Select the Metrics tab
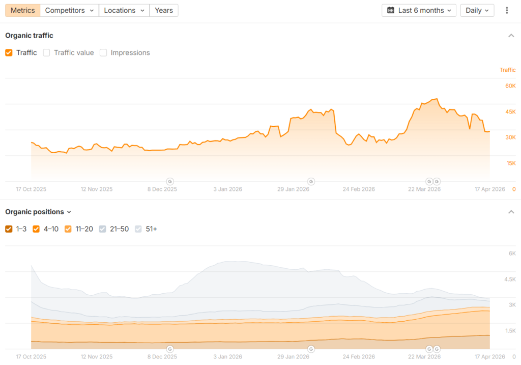The image size is (521, 365). [23, 10]
